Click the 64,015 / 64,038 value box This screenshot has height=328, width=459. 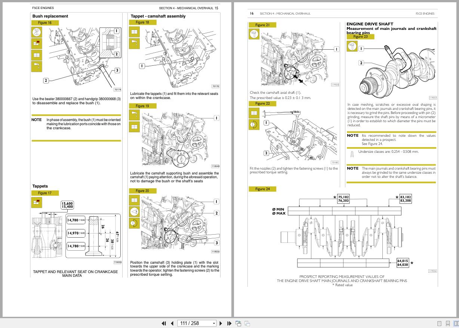(403, 263)
